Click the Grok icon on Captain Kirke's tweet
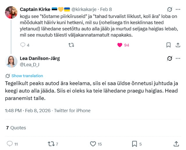 coord(170,9)
